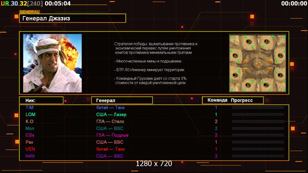Click team number 2 in Mon's row
The height and width of the screenshot is (173, 308).
[x=216, y=129]
